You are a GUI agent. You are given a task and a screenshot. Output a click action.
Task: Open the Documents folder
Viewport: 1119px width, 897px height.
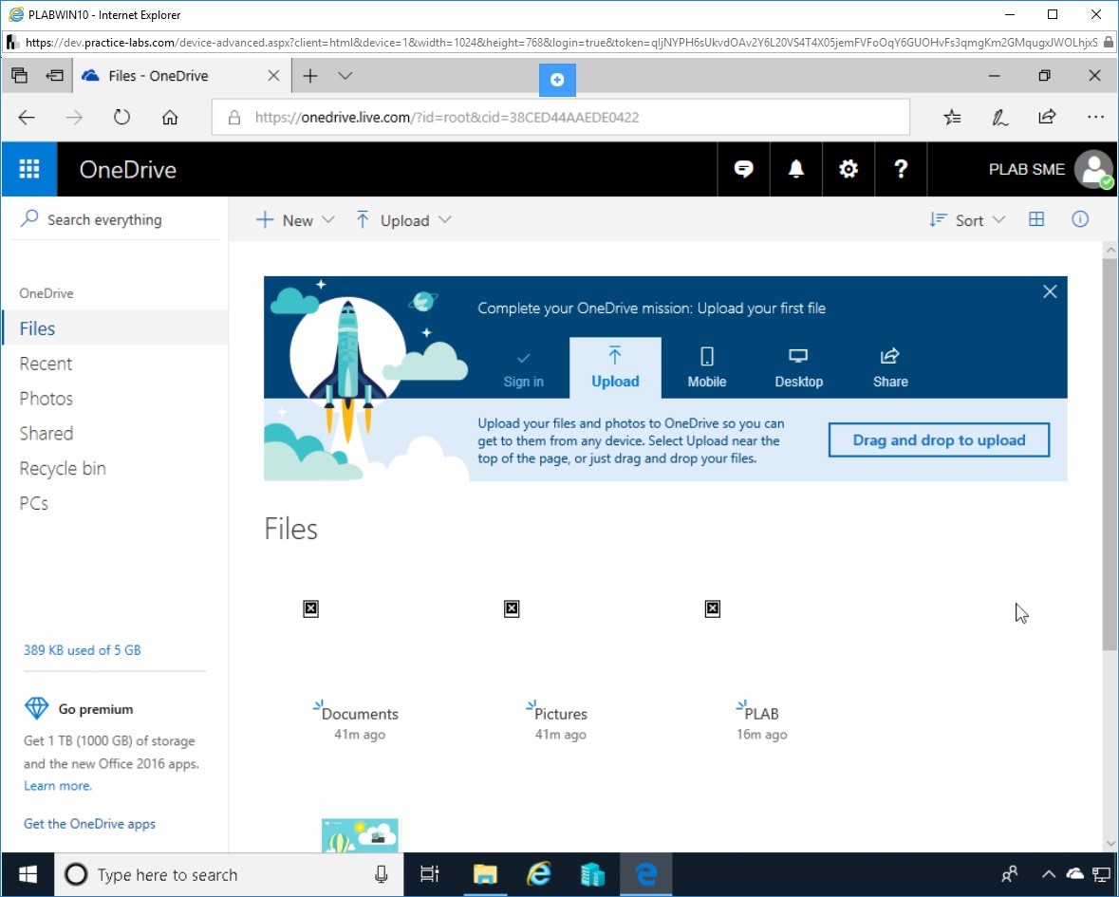360,714
